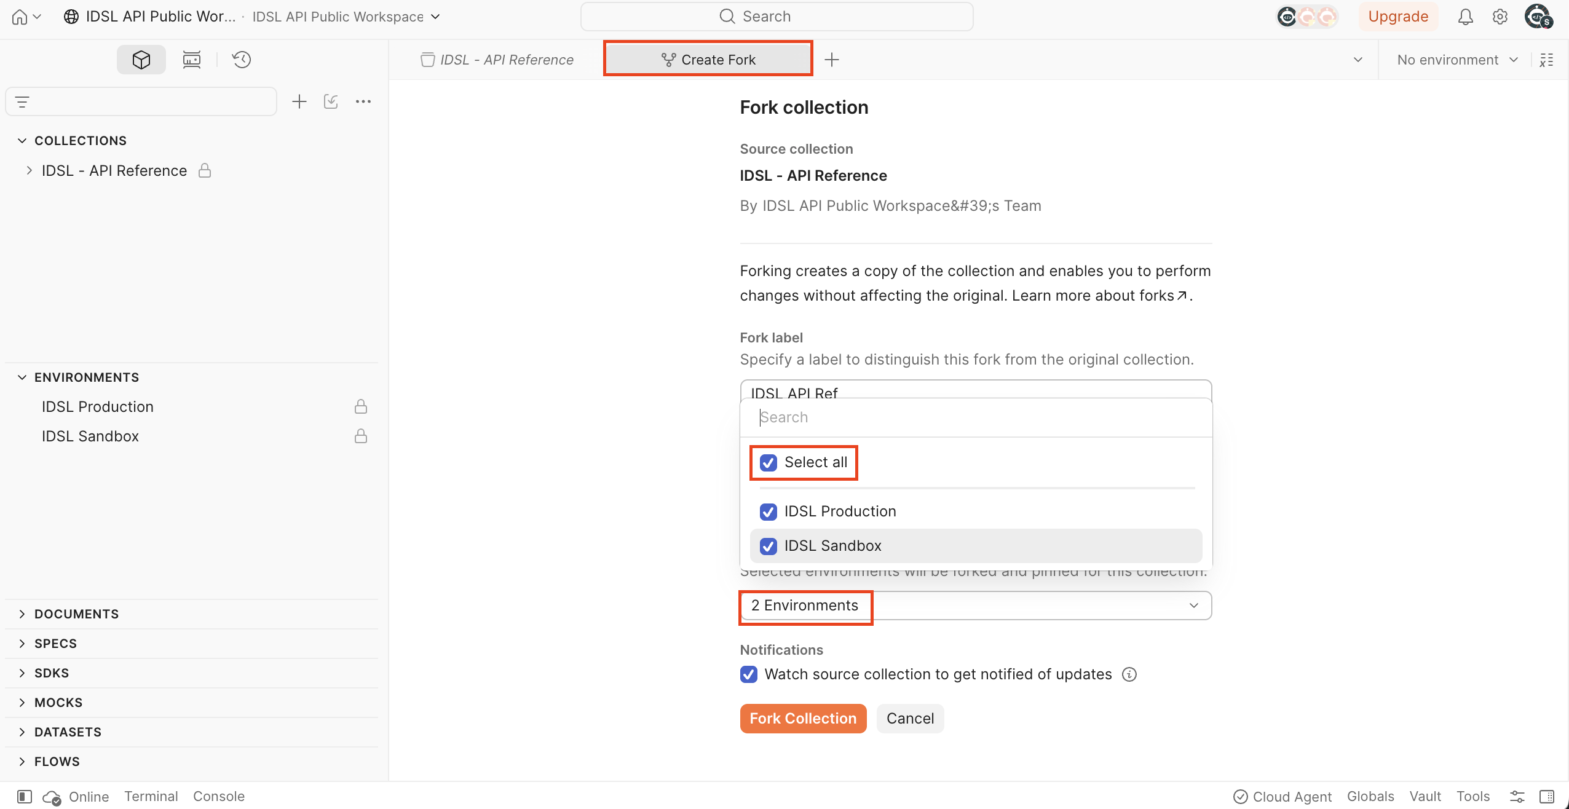This screenshot has height=809, width=1569.
Task: Click the plus icon to create new item
Action: [299, 101]
